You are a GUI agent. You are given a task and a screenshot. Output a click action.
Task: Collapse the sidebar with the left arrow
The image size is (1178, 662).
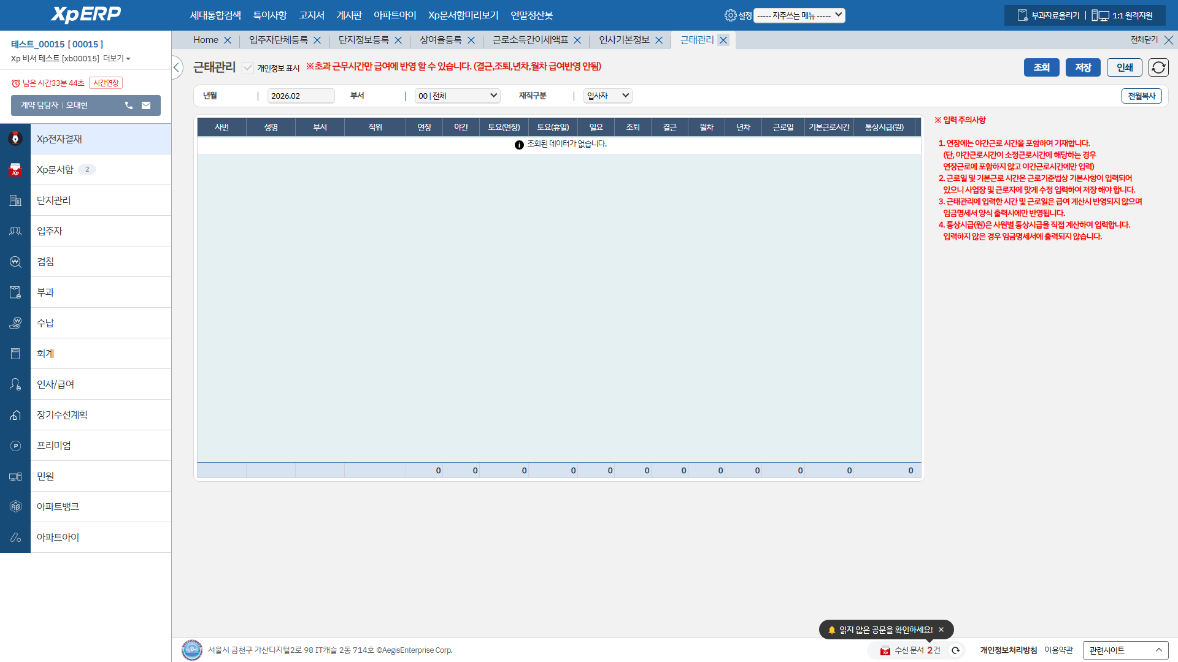pos(177,67)
